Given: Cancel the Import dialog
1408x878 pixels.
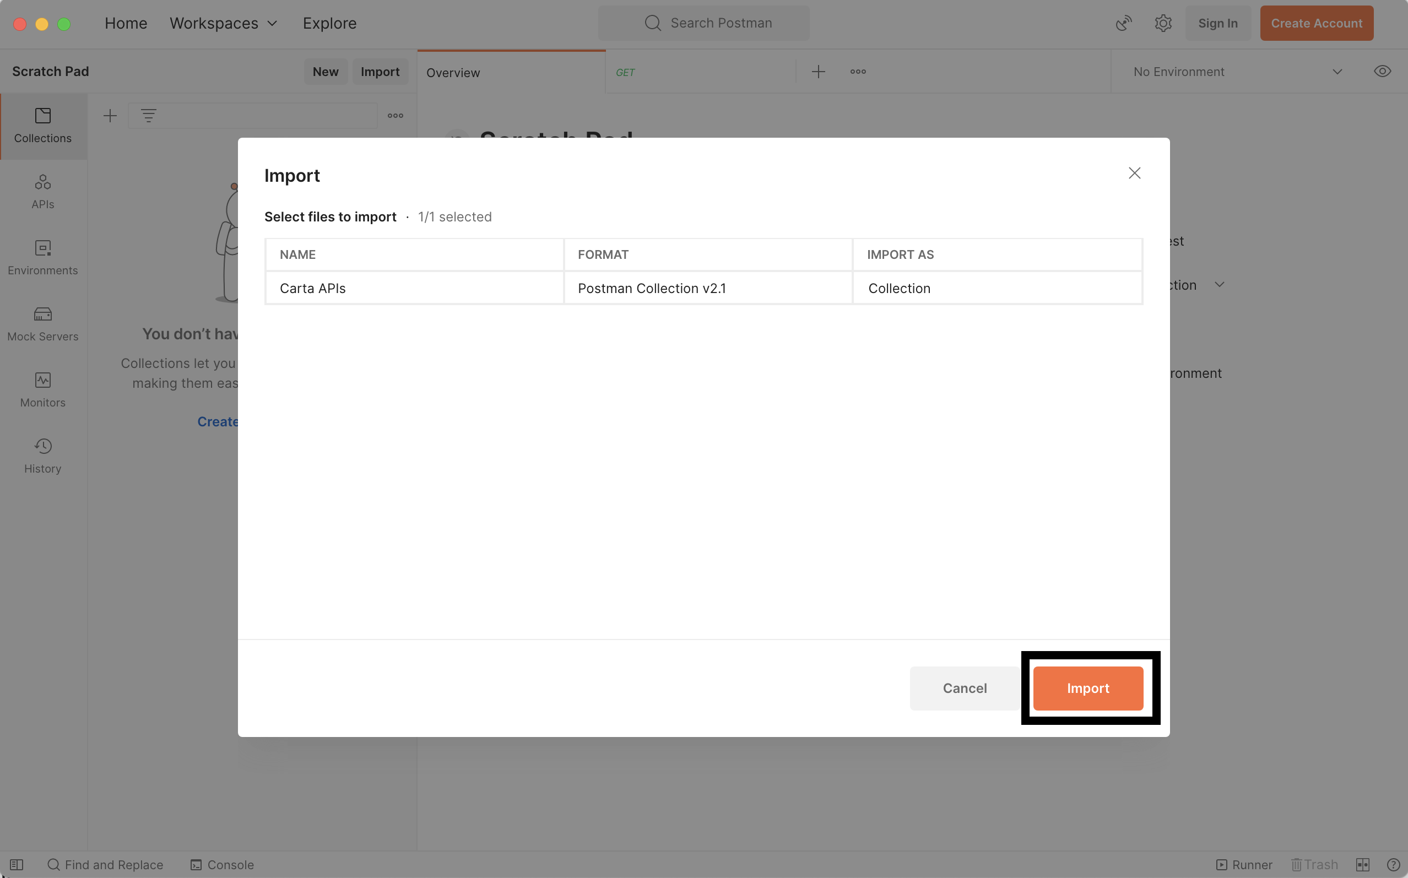Looking at the screenshot, I should [x=964, y=688].
